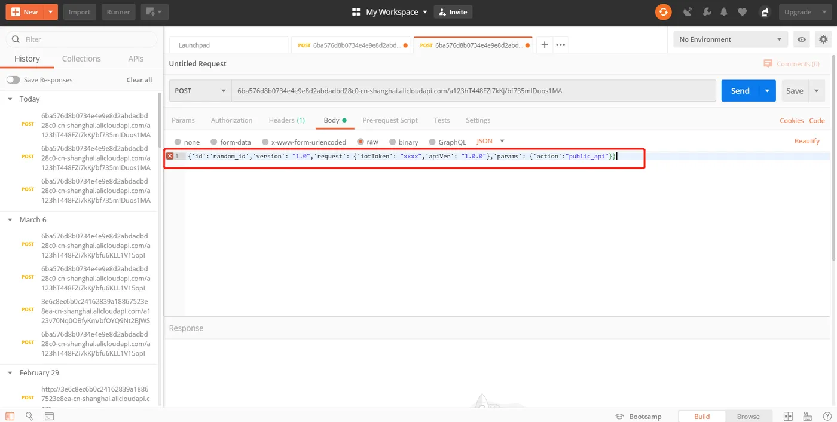Open the tab options ellipsis menu
Image resolution: width=837 pixels, height=422 pixels.
(560, 45)
